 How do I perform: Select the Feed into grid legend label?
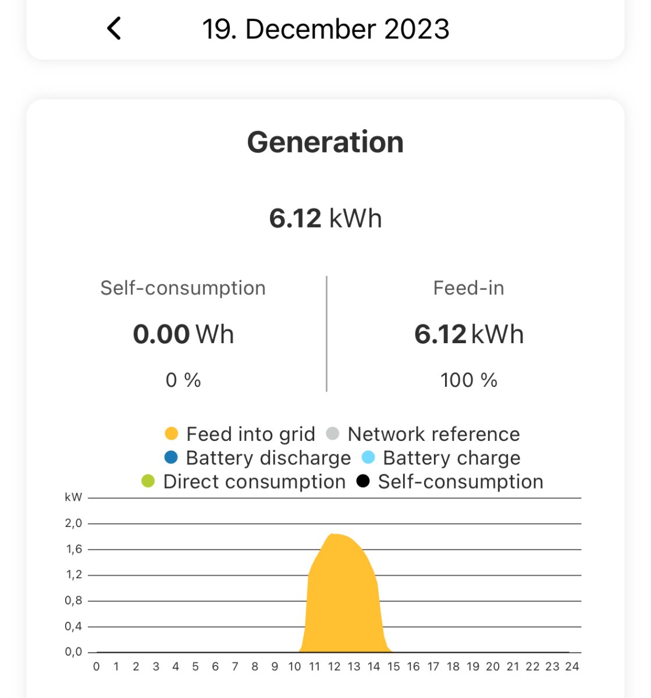pos(250,434)
